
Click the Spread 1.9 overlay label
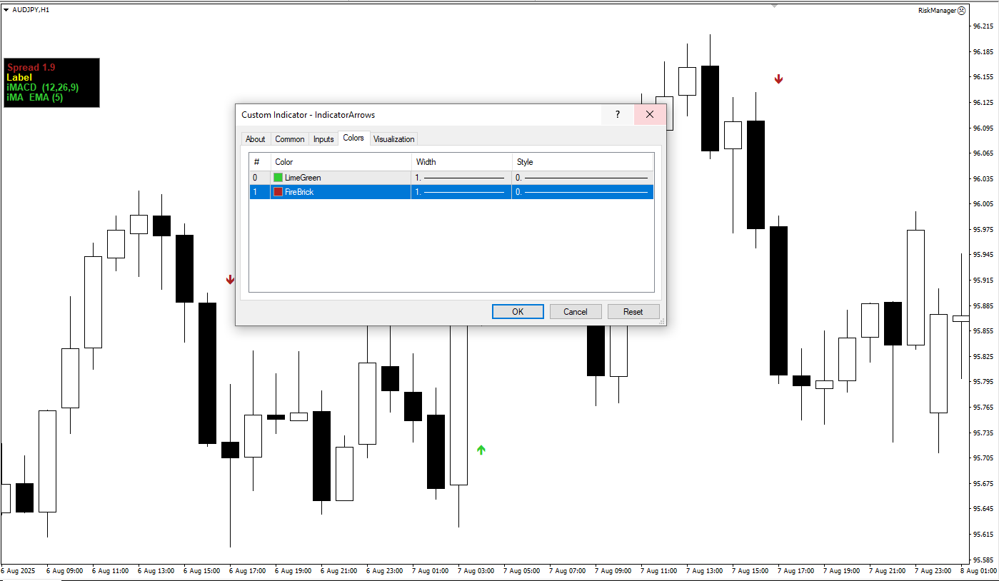click(x=32, y=66)
